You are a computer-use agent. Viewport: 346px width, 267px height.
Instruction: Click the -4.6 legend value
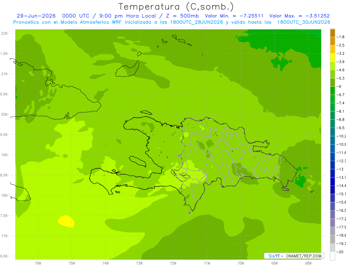pos(341,70)
